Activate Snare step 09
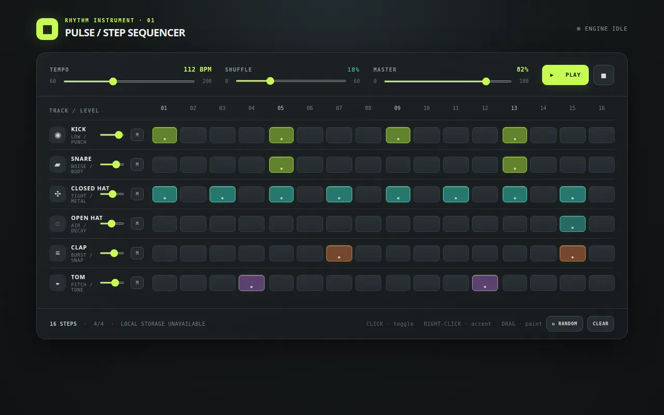 [x=398, y=164]
